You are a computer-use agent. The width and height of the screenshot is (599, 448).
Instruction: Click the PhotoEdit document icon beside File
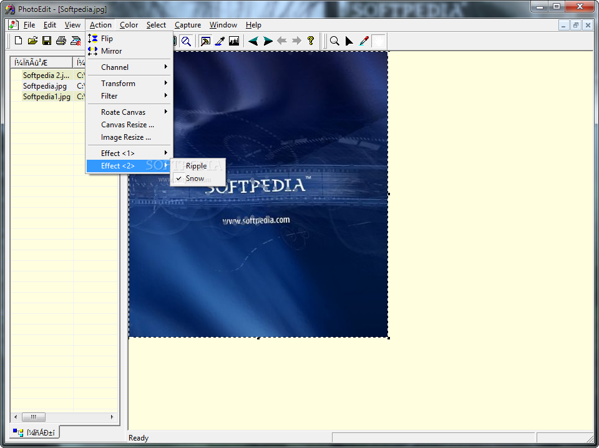pos(13,25)
